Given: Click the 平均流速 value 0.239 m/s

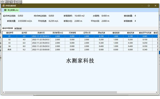Looking at the screenshot, I should tap(53, 21).
